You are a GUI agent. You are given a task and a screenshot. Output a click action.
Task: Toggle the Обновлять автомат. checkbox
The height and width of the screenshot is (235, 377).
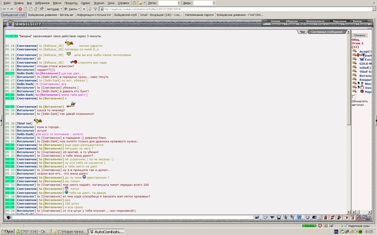[354, 97]
